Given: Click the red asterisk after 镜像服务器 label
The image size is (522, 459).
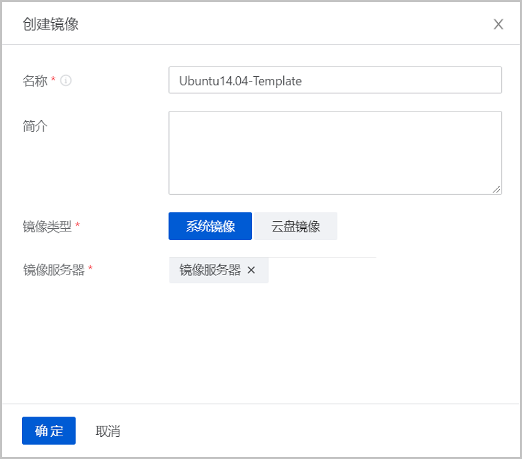Looking at the screenshot, I should pyautogui.click(x=91, y=269).
